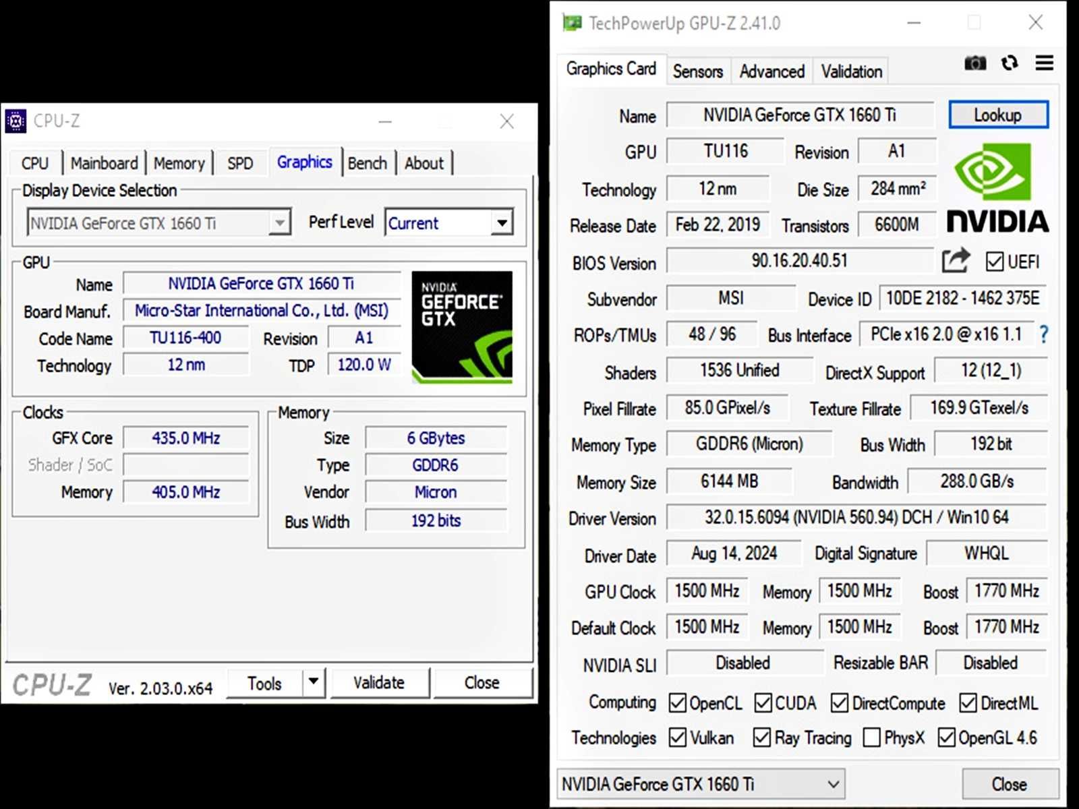Screen dimensions: 1079x809
Task: Close the CPU-Z window with X
Action: (507, 121)
